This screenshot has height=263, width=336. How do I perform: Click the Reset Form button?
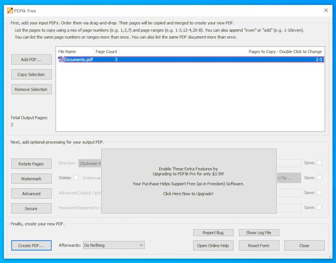click(x=259, y=245)
